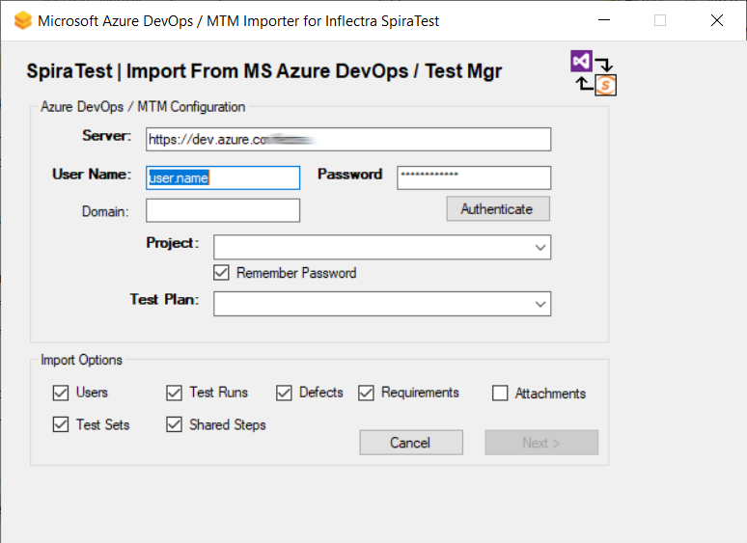
Task: Expand the Test Plan dropdown
Action: coord(539,304)
